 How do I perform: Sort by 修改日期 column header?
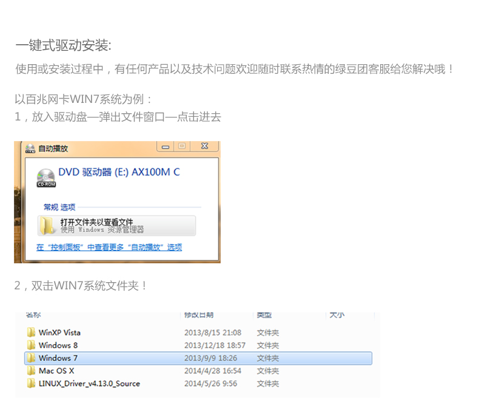click(x=199, y=315)
